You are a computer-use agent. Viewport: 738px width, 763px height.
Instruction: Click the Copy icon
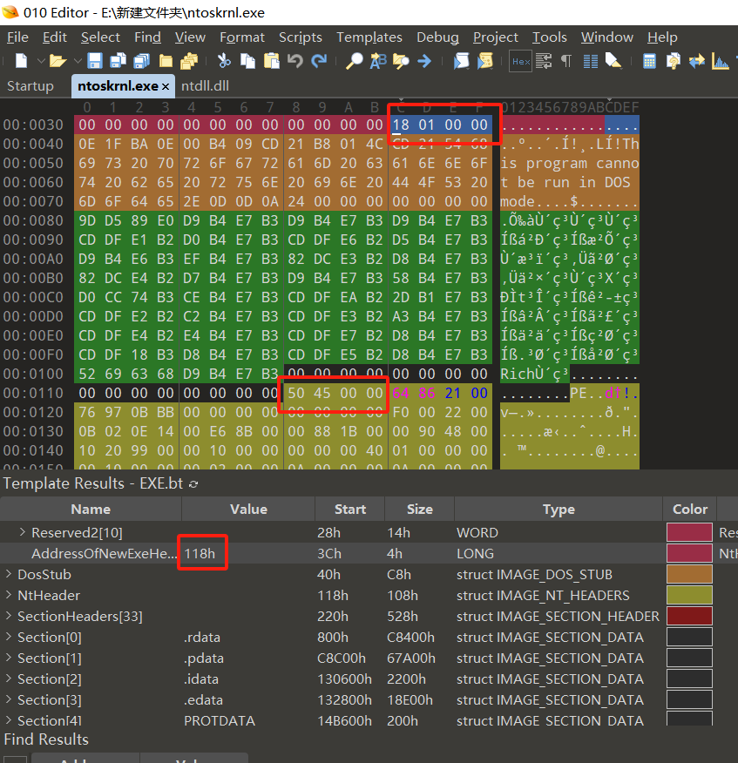tap(247, 61)
